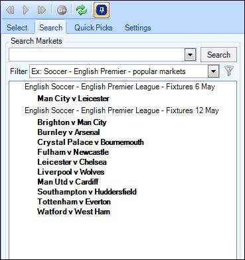This screenshot has width=245, height=260.
Task: Click the previous market arrow icon
Action: pos(10,10)
